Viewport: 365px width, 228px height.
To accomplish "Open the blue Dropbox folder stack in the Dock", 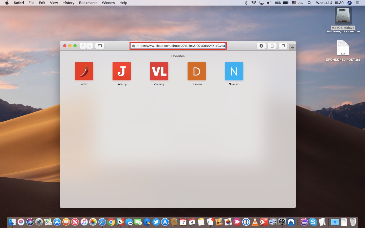I will point(335,222).
